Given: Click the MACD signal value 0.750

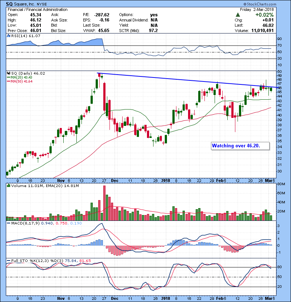Looking at the screenshot, I should coord(61,223).
